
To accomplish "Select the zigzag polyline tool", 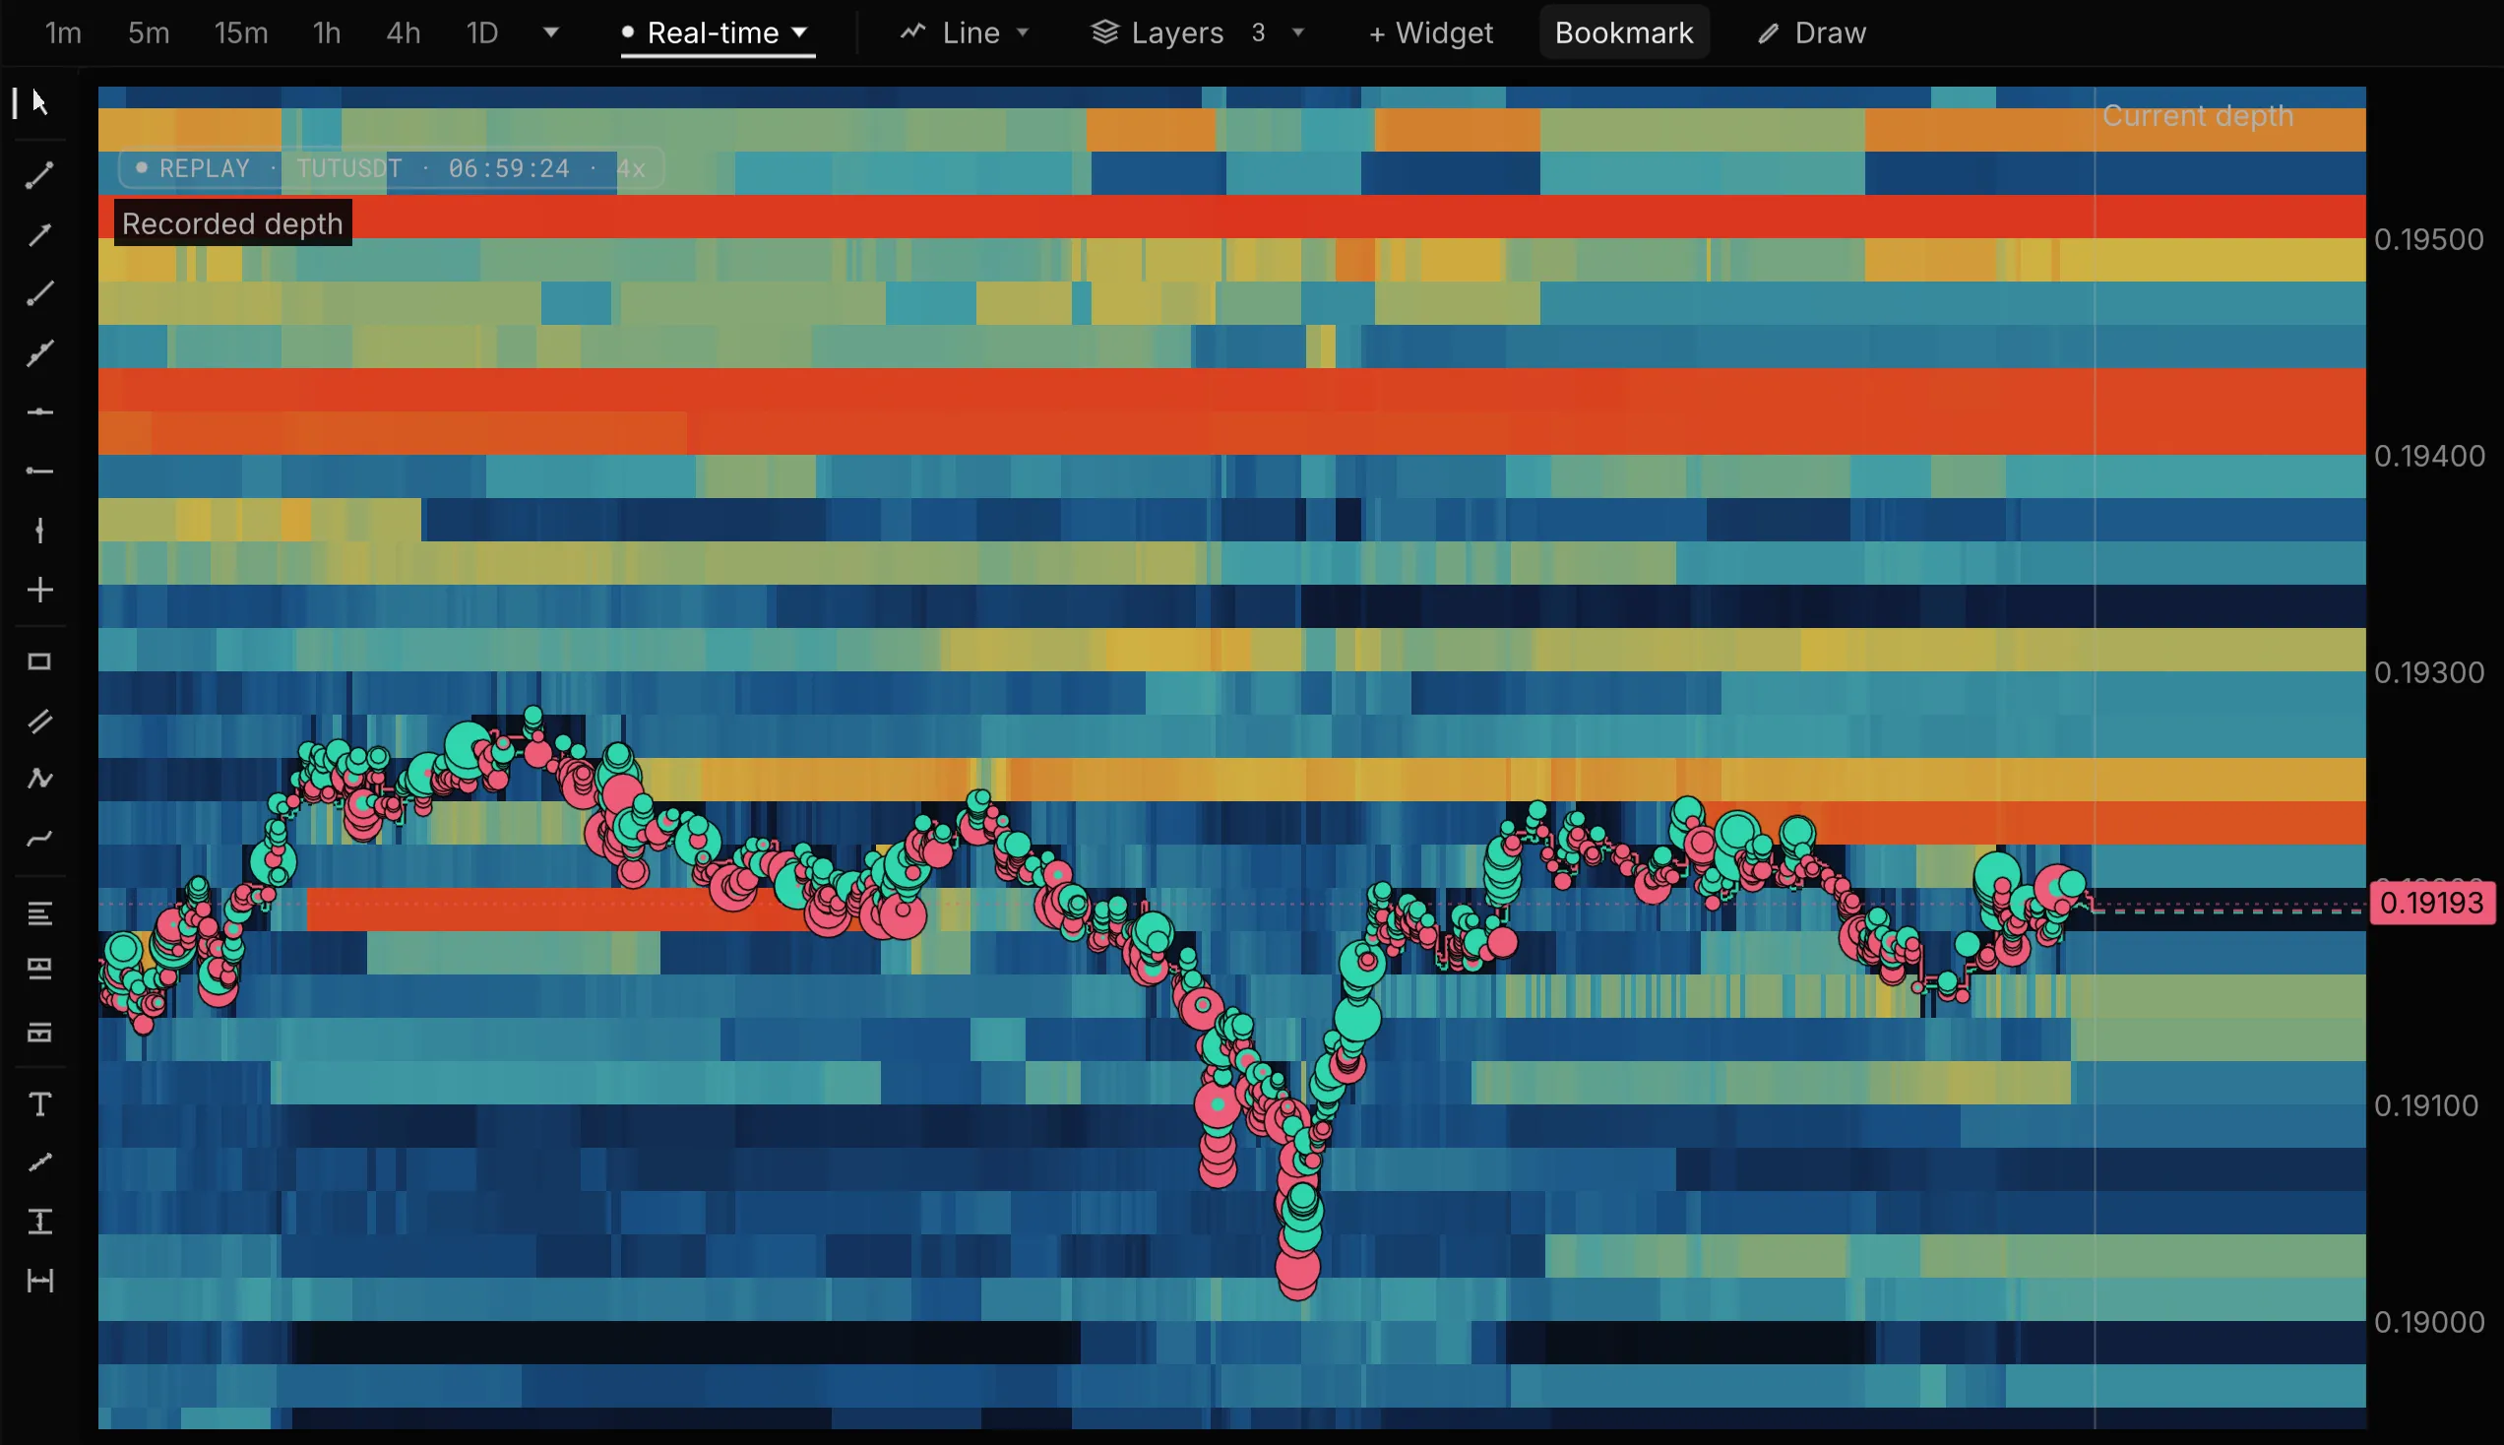I will pos(39,779).
